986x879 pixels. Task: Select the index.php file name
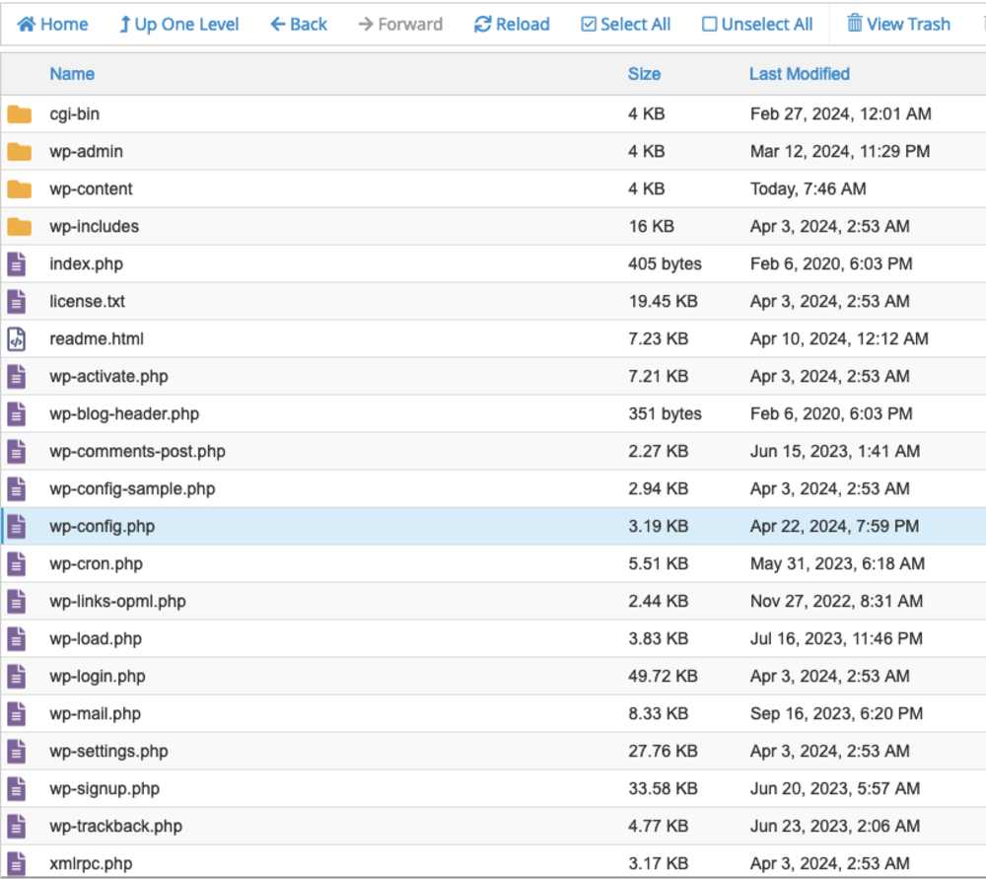86,264
